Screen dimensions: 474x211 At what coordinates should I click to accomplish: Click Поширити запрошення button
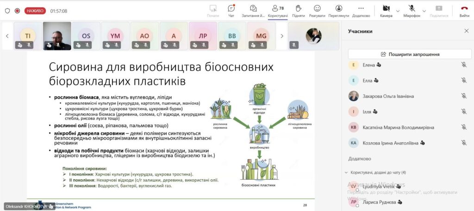(x=410, y=54)
